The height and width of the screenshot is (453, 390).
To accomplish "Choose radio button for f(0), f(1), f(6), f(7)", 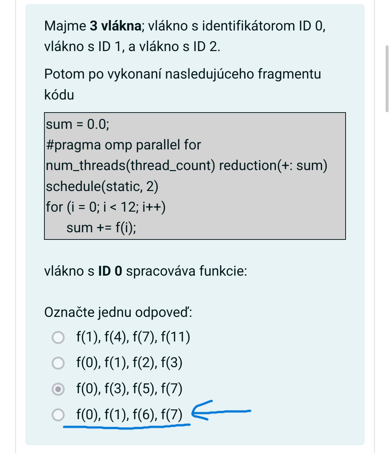I will tap(58, 415).
